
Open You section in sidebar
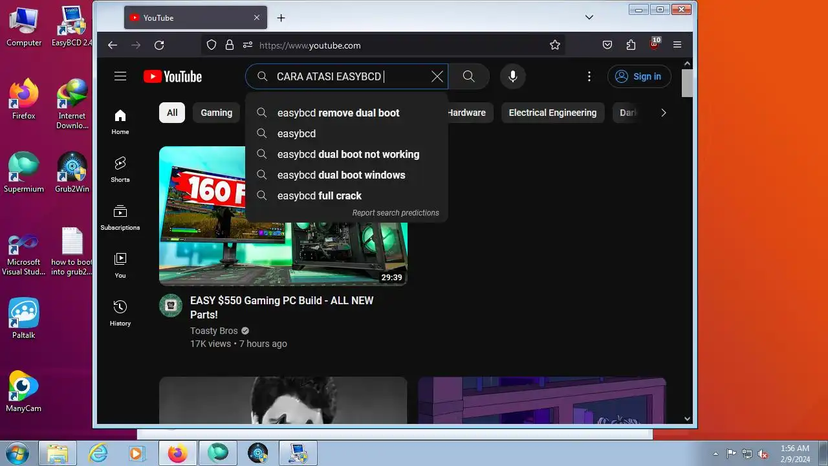point(120,265)
